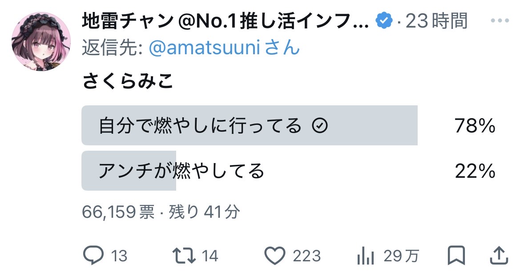524x276 pixels.
Task: Bookmark this tweet
Action: click(x=456, y=256)
